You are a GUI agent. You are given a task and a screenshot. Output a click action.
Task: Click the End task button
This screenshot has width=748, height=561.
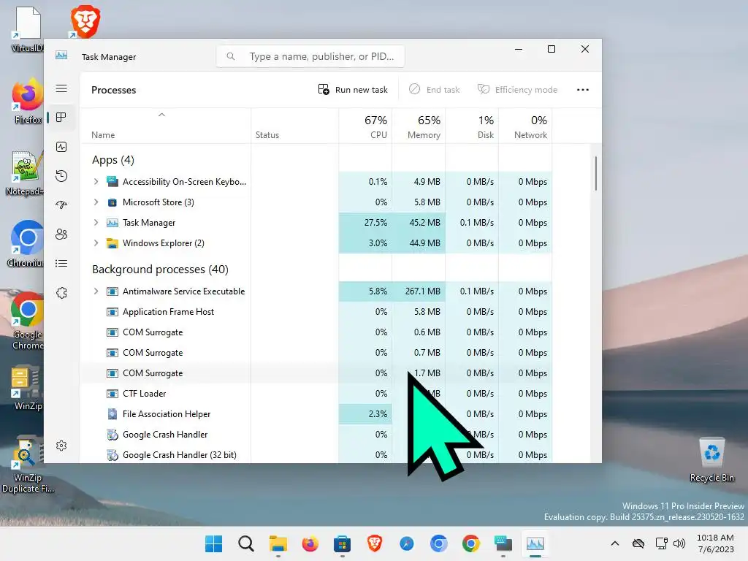point(434,90)
